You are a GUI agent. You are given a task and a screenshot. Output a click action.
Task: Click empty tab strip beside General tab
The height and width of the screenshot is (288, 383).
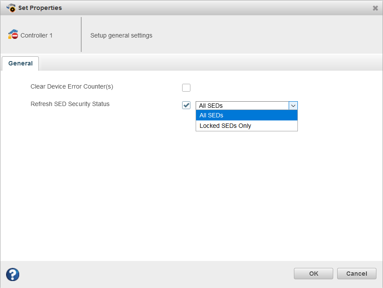[210, 63]
